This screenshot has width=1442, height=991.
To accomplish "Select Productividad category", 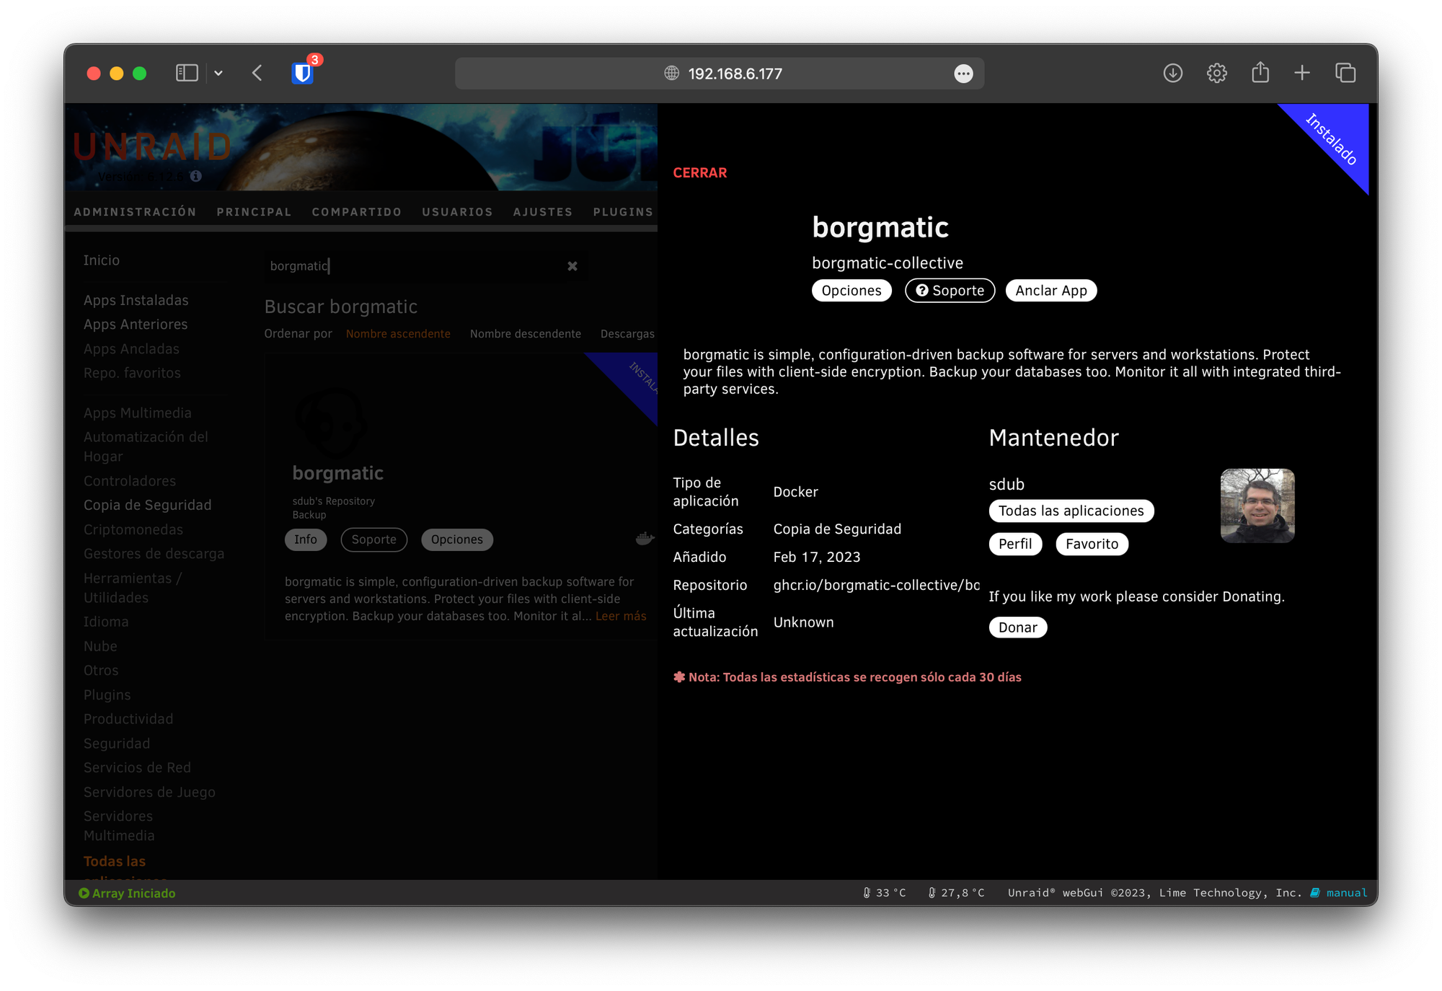I will (128, 719).
